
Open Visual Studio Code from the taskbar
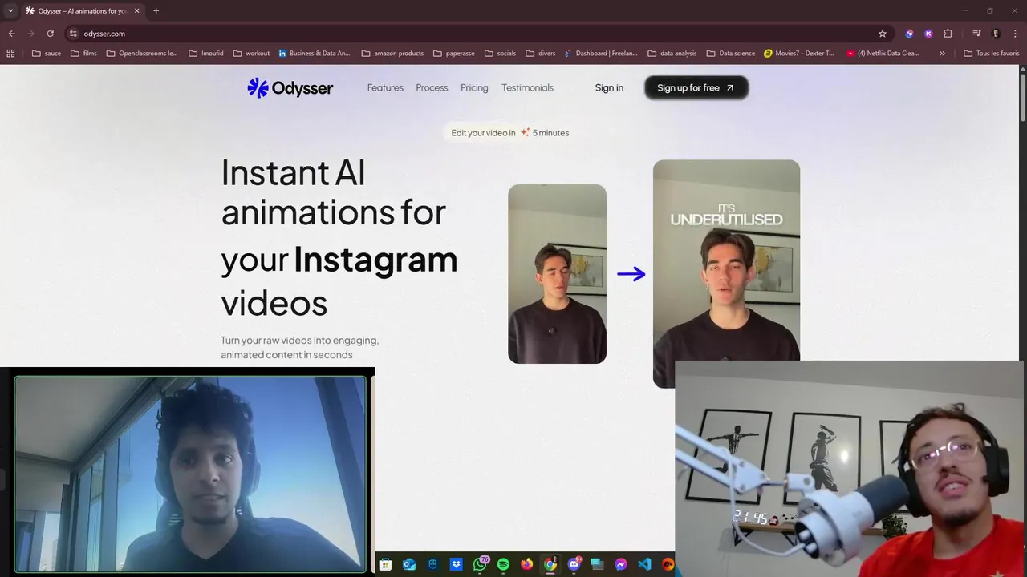coord(644,564)
